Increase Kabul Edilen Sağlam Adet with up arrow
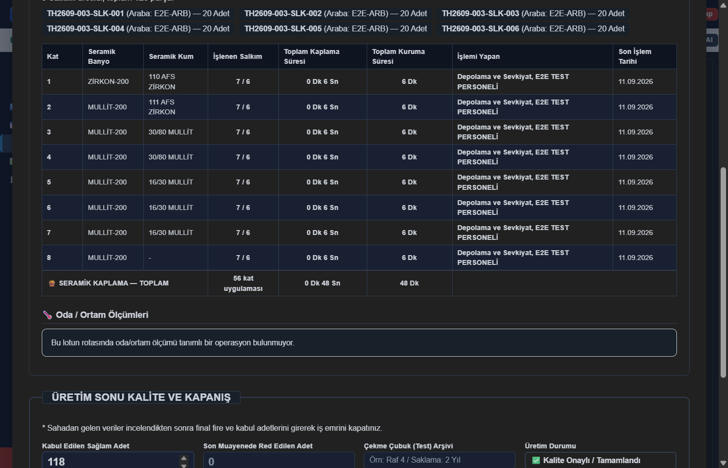This screenshot has height=468, width=728. click(x=184, y=458)
